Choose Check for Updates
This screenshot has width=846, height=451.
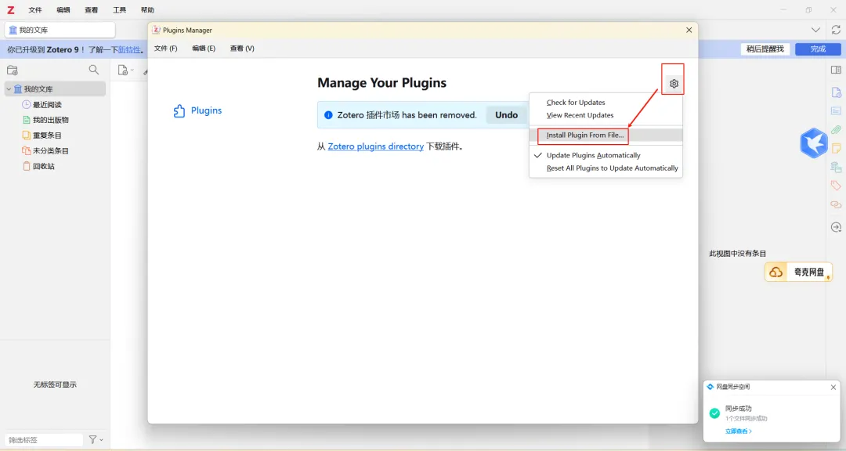coord(606,103)
